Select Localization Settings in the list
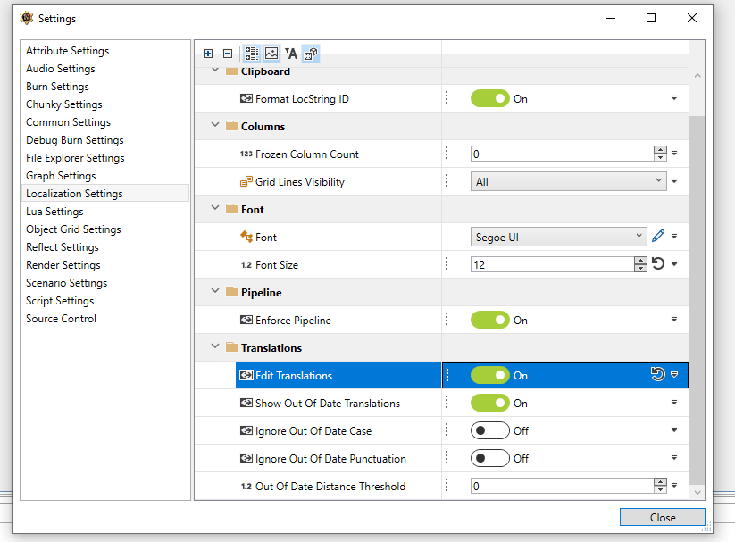The width and height of the screenshot is (735, 542). 105,193
